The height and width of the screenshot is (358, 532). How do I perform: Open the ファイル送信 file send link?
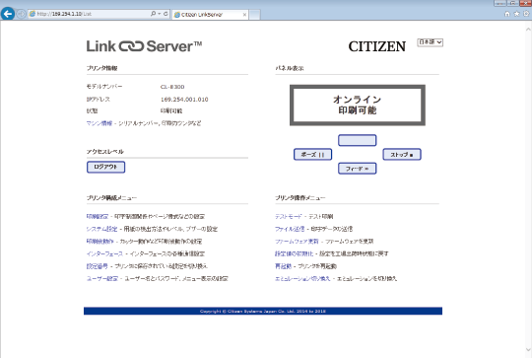(290, 229)
